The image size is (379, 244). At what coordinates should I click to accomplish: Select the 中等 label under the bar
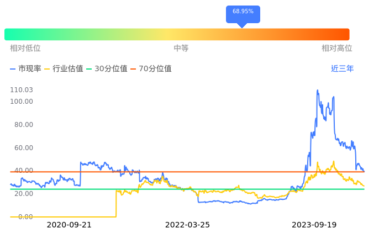pyautogui.click(x=181, y=49)
